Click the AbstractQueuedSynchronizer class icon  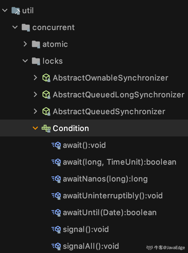[x=46, y=111]
